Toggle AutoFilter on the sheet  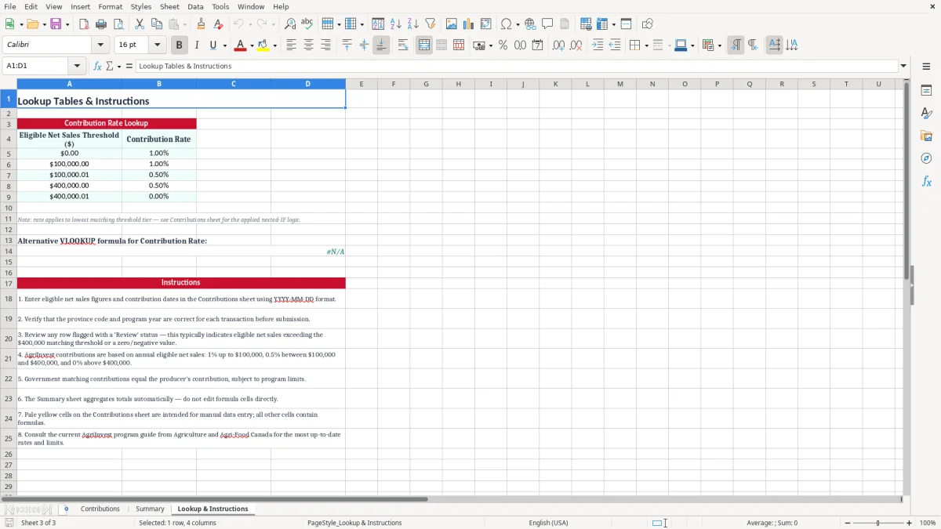430,24
